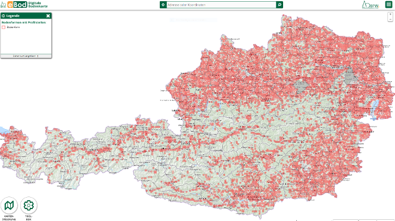Expand the legend's bottom footer bar
Image resolution: width=395 pixels, height=221 pixels.
pos(26,56)
